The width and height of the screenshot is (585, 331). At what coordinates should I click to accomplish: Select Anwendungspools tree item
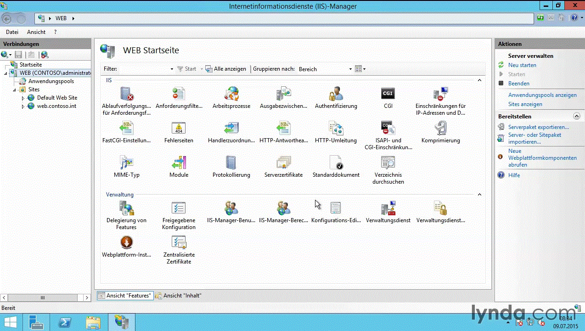[x=51, y=81]
